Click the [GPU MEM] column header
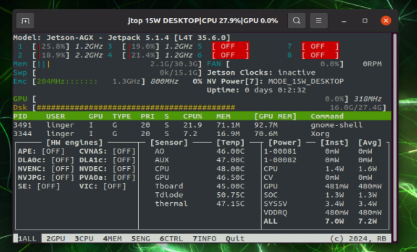The height and width of the screenshot is (252, 417). [275, 116]
